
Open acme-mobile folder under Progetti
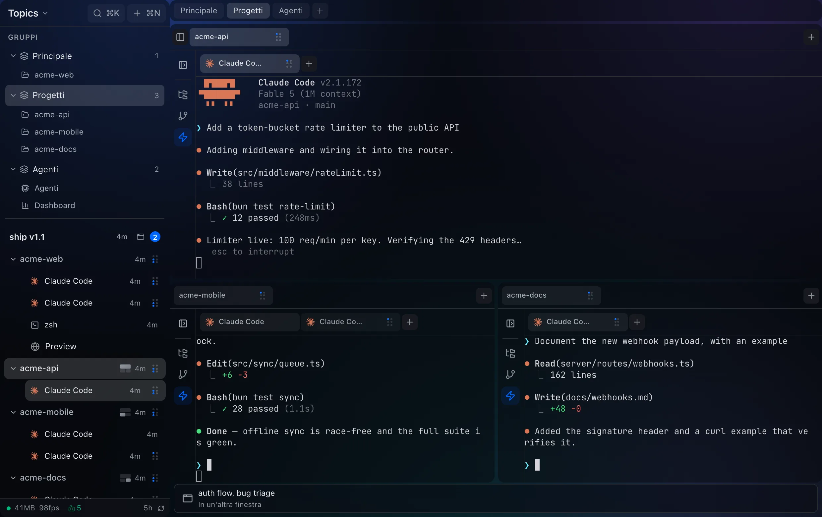click(85, 132)
